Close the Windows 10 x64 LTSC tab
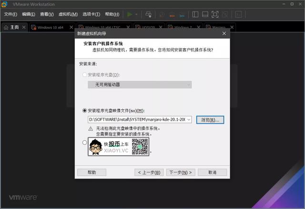This screenshot has height=209, width=305. tap(128, 27)
